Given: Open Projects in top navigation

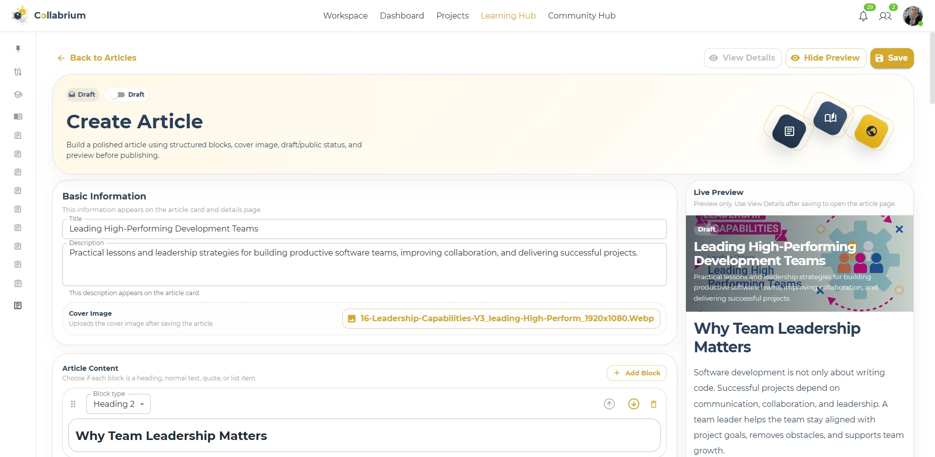Looking at the screenshot, I should (452, 16).
